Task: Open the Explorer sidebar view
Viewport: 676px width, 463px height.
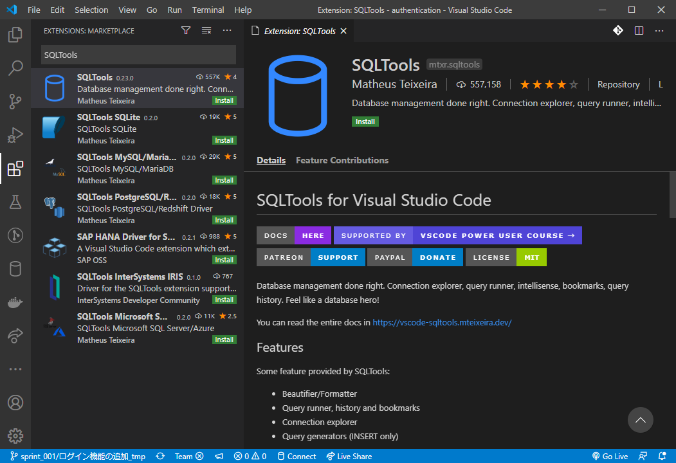Action: coord(15,35)
